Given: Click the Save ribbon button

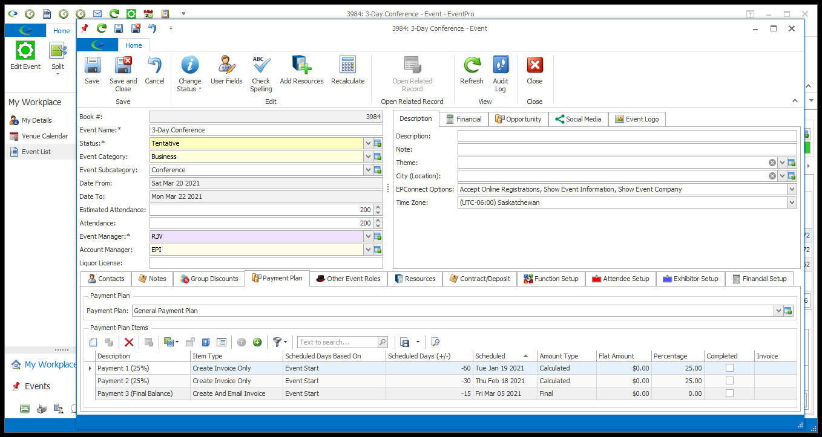Looking at the screenshot, I should click(92, 71).
